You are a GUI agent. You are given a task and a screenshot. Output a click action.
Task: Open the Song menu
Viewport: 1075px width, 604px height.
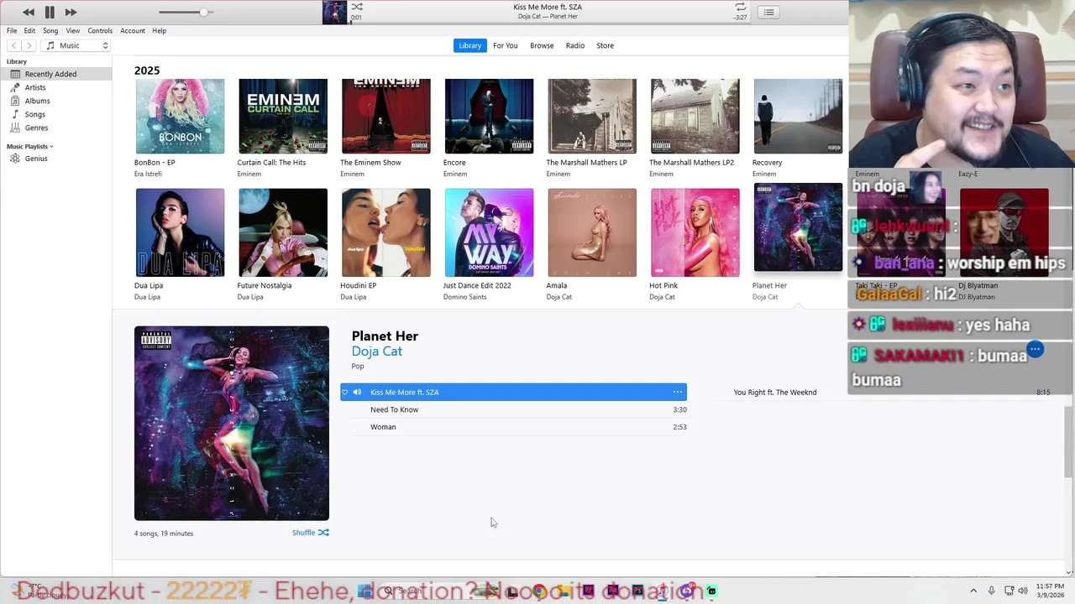click(x=50, y=30)
